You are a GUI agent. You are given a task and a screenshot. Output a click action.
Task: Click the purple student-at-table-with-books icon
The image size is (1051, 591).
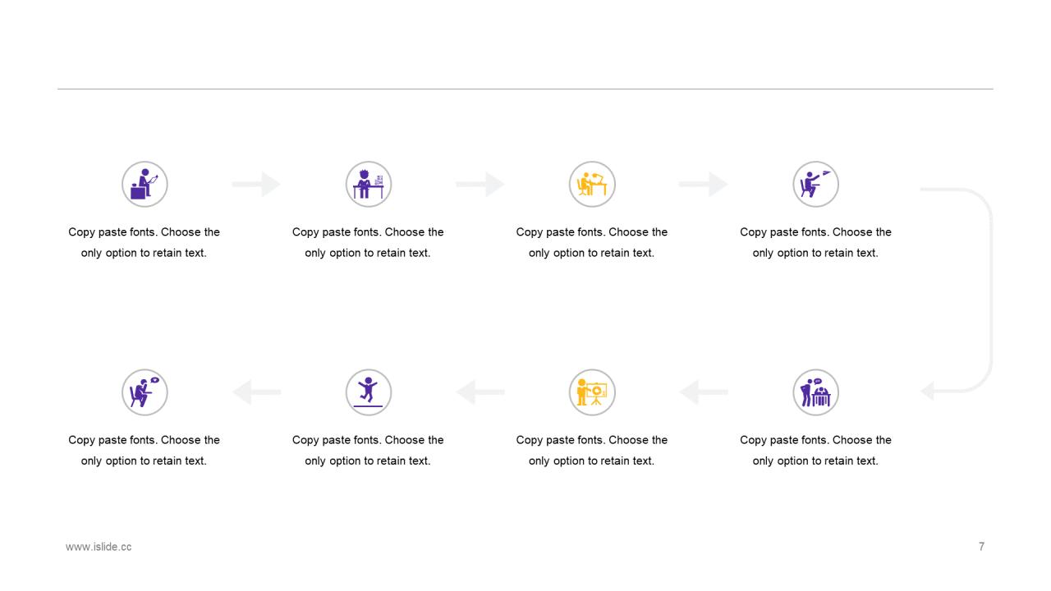(x=369, y=184)
